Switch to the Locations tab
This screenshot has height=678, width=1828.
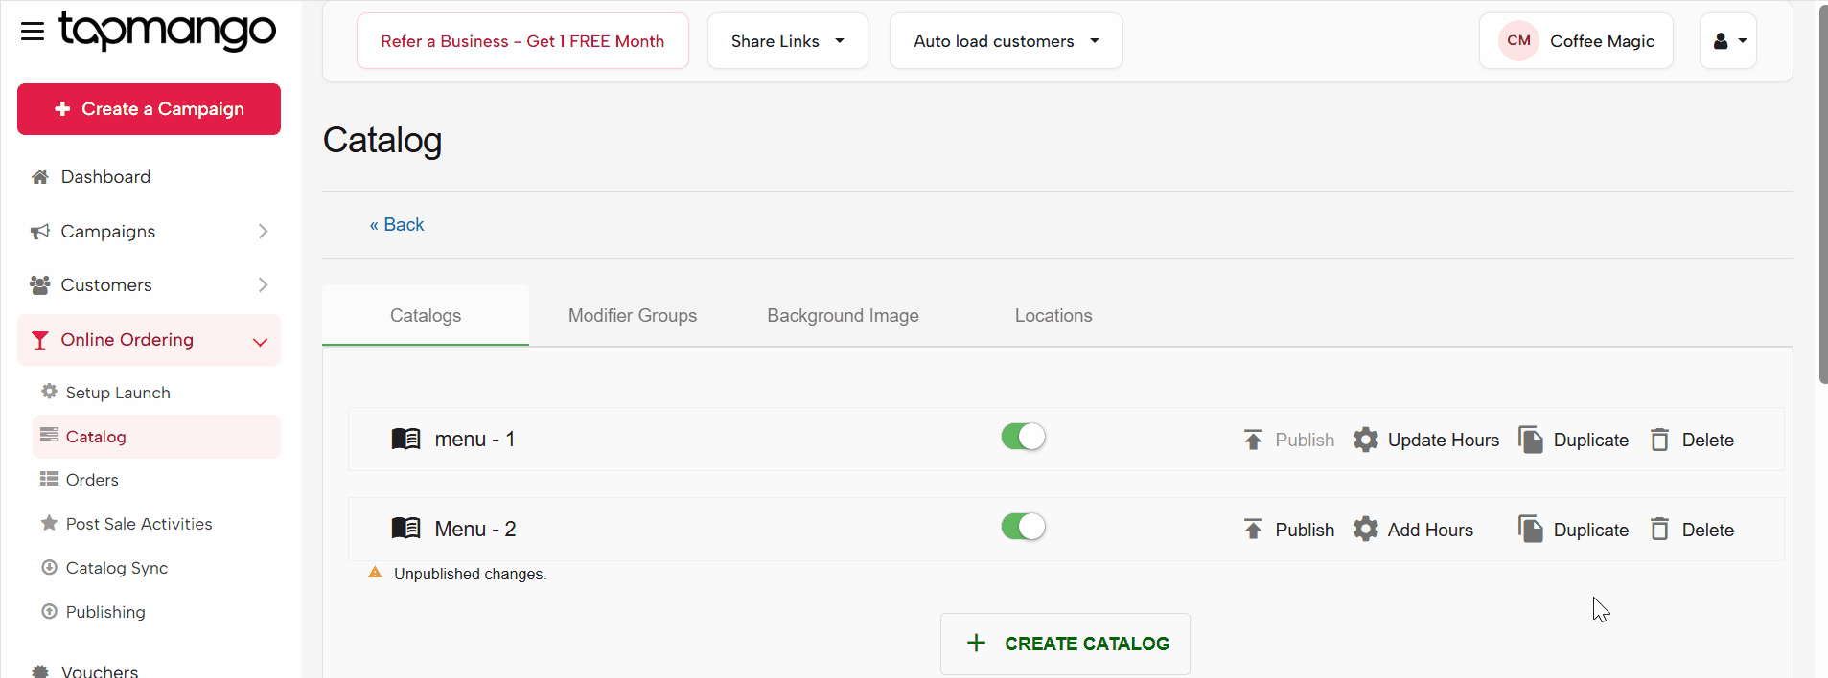[1053, 316]
